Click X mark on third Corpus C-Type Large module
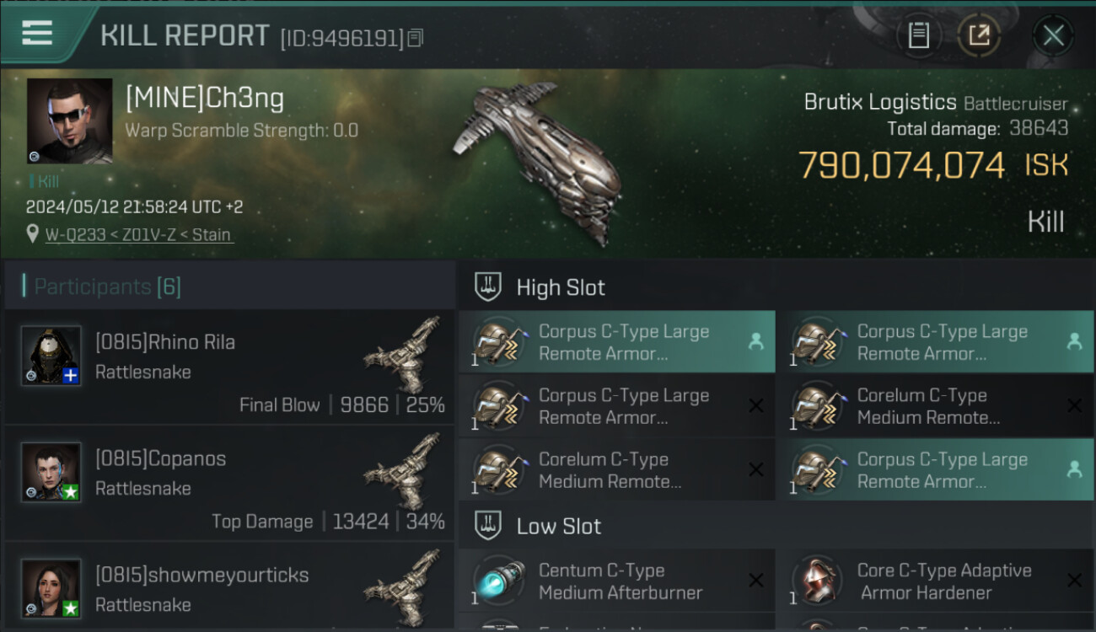1096x632 pixels. point(756,406)
